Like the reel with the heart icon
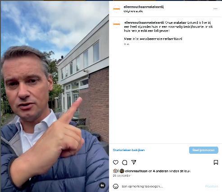The image size is (222, 192). [x=116, y=162]
